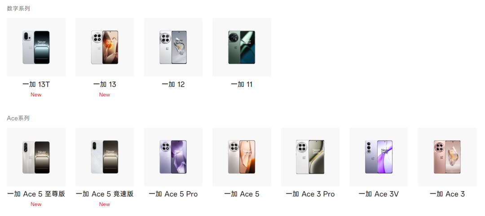
Task: Click the 一加 13T name link
Action: point(36,85)
